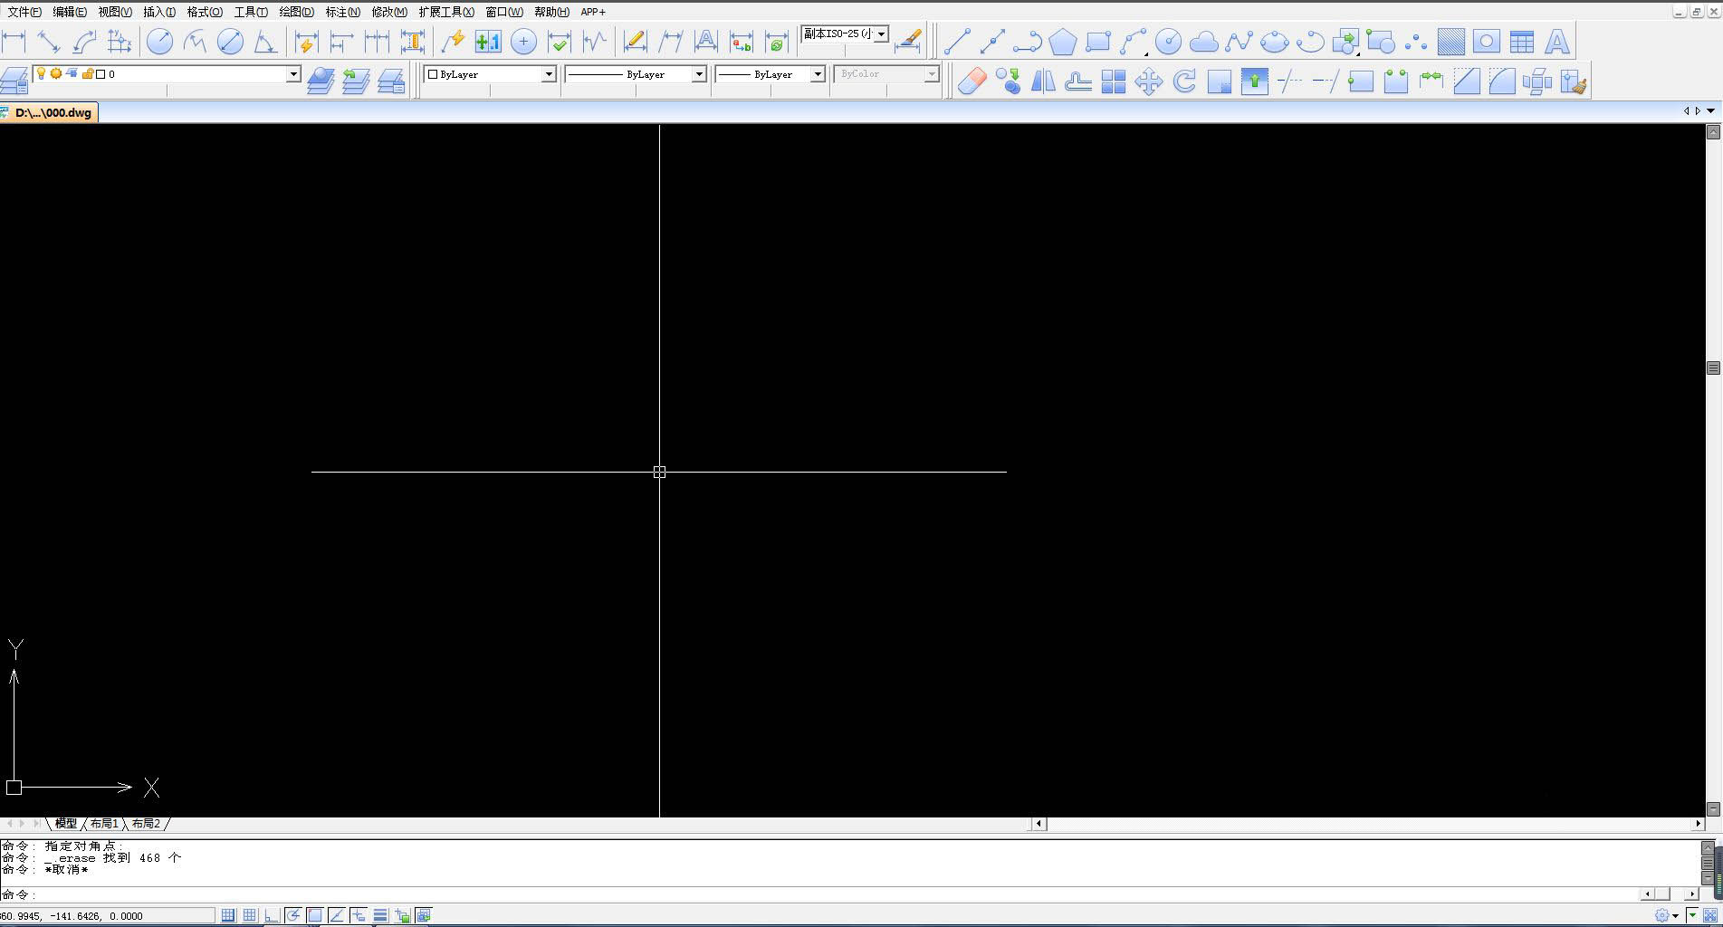This screenshot has height=927, width=1723.
Task: Open the 标注 menu
Action: [343, 12]
